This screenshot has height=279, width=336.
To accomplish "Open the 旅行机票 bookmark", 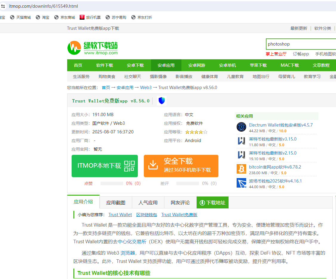I will click(x=90, y=18).
